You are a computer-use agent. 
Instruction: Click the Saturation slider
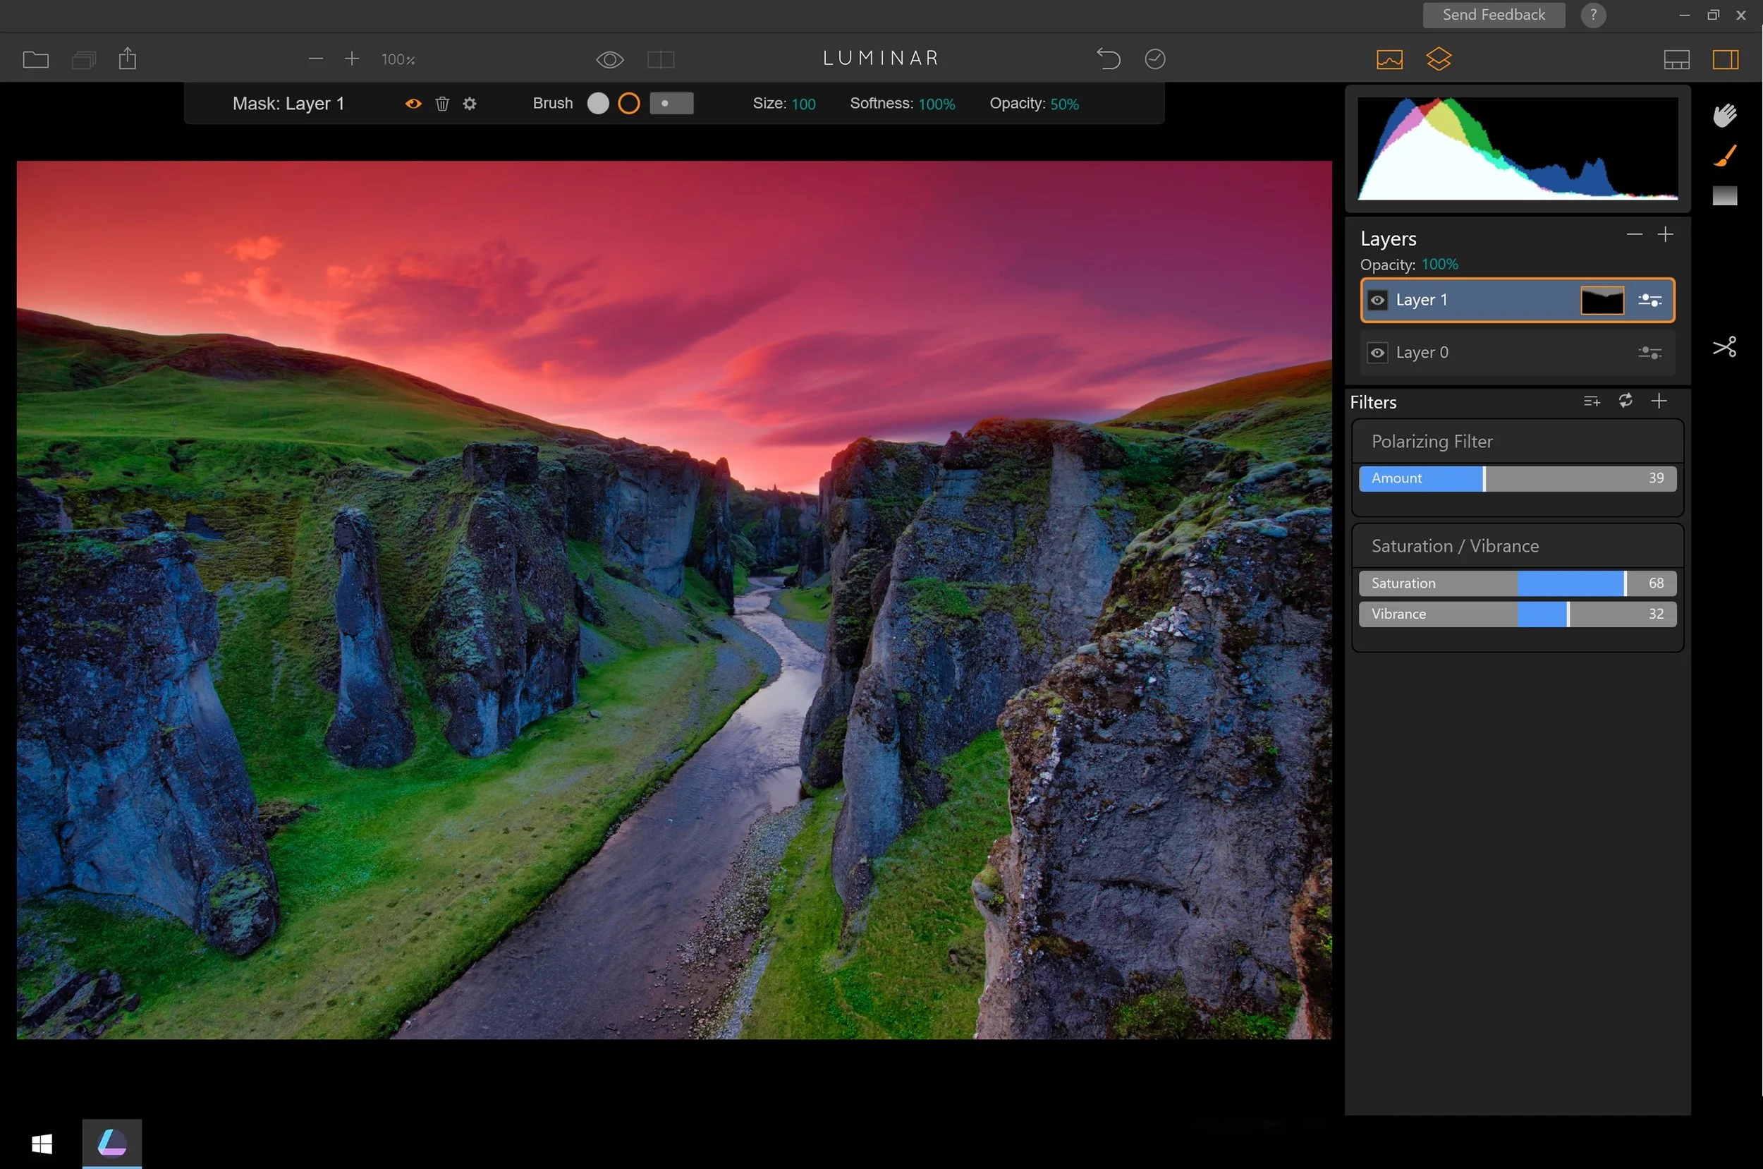click(x=1516, y=583)
